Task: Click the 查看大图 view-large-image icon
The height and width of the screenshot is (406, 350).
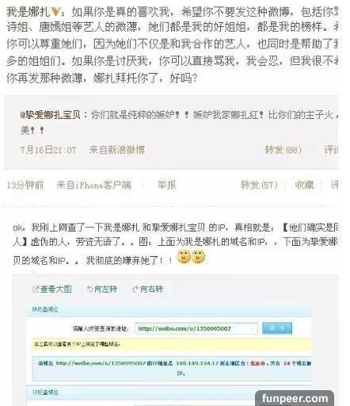Action: pyautogui.click(x=36, y=289)
